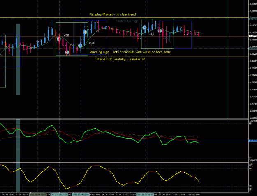The width and height of the screenshot is (257, 196).
Task: Click the "25 Oct 03:00" time axis label
Action: click(122, 194)
